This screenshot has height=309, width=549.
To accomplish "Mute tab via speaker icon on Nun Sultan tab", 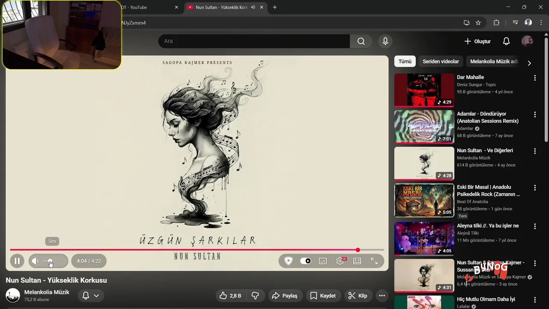I will pyautogui.click(x=253, y=7).
